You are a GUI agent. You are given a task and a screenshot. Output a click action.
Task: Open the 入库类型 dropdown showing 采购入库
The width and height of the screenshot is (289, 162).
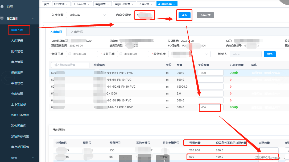[x=87, y=15]
